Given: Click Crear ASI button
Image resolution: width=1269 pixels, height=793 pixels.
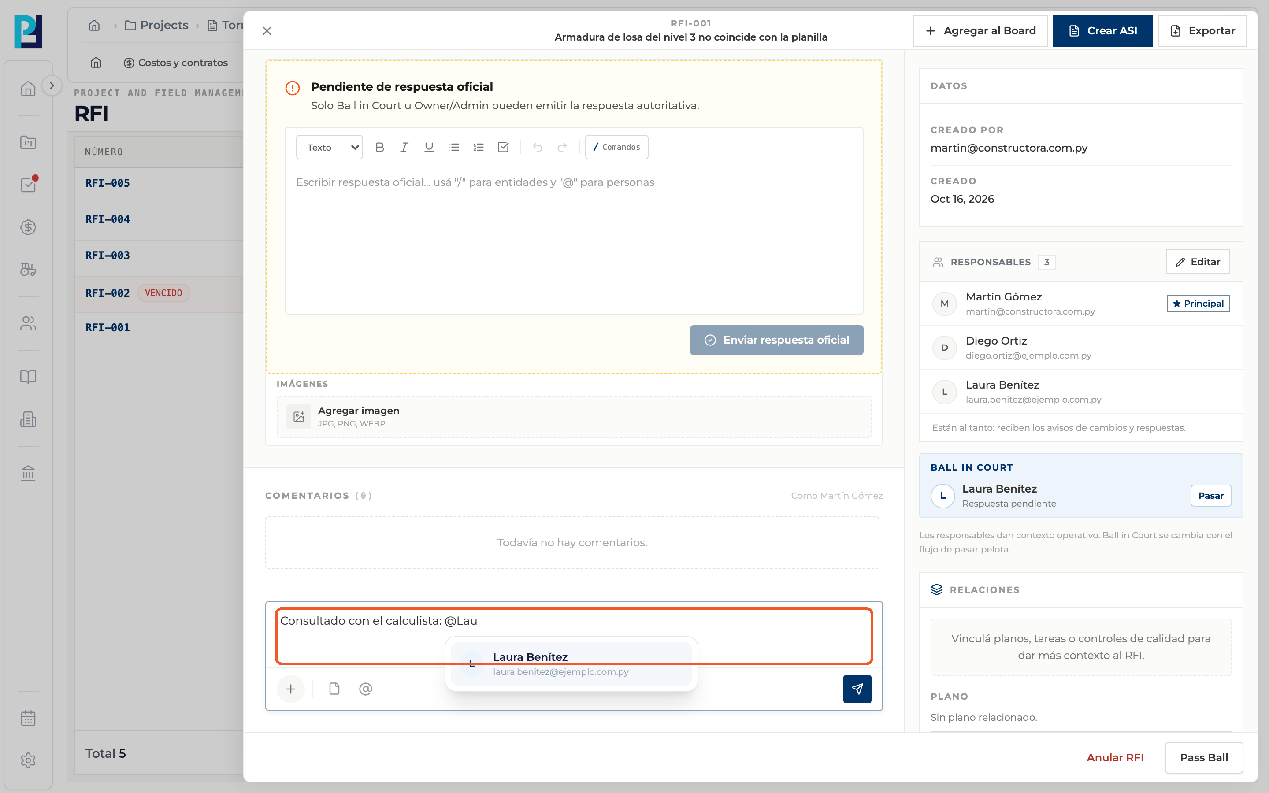Looking at the screenshot, I should pos(1102,31).
